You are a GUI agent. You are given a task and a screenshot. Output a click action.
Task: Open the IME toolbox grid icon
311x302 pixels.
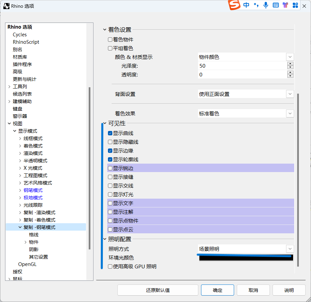tap(295, 5)
